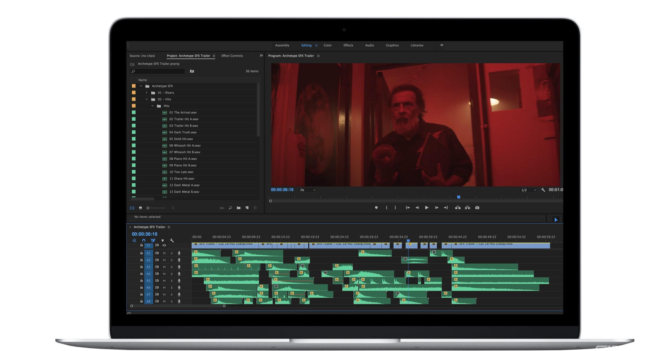
Task: Switch Project panel to icon view
Action: [x=140, y=208]
